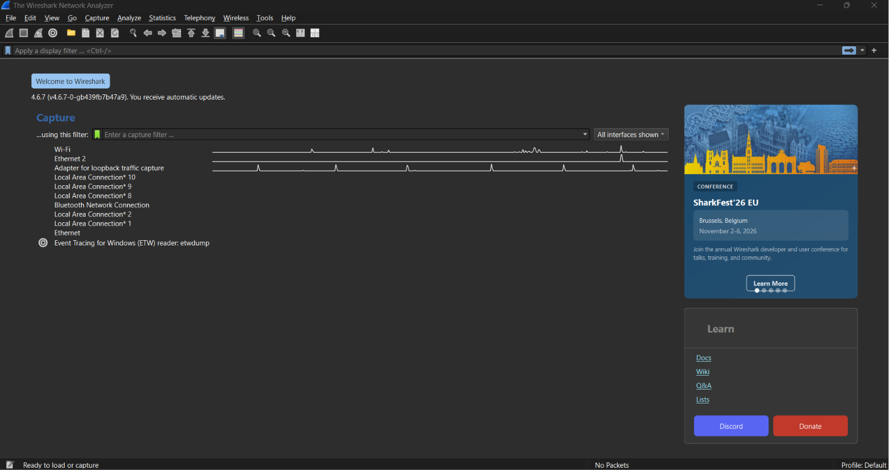Screen dimensions: 889x470
Task: Click Welcome to Wireshark button
Action: pos(71,81)
